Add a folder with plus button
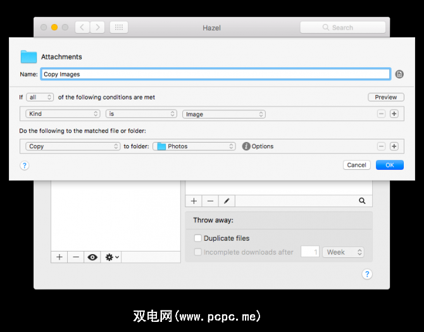424x332 pixels. 59,257
